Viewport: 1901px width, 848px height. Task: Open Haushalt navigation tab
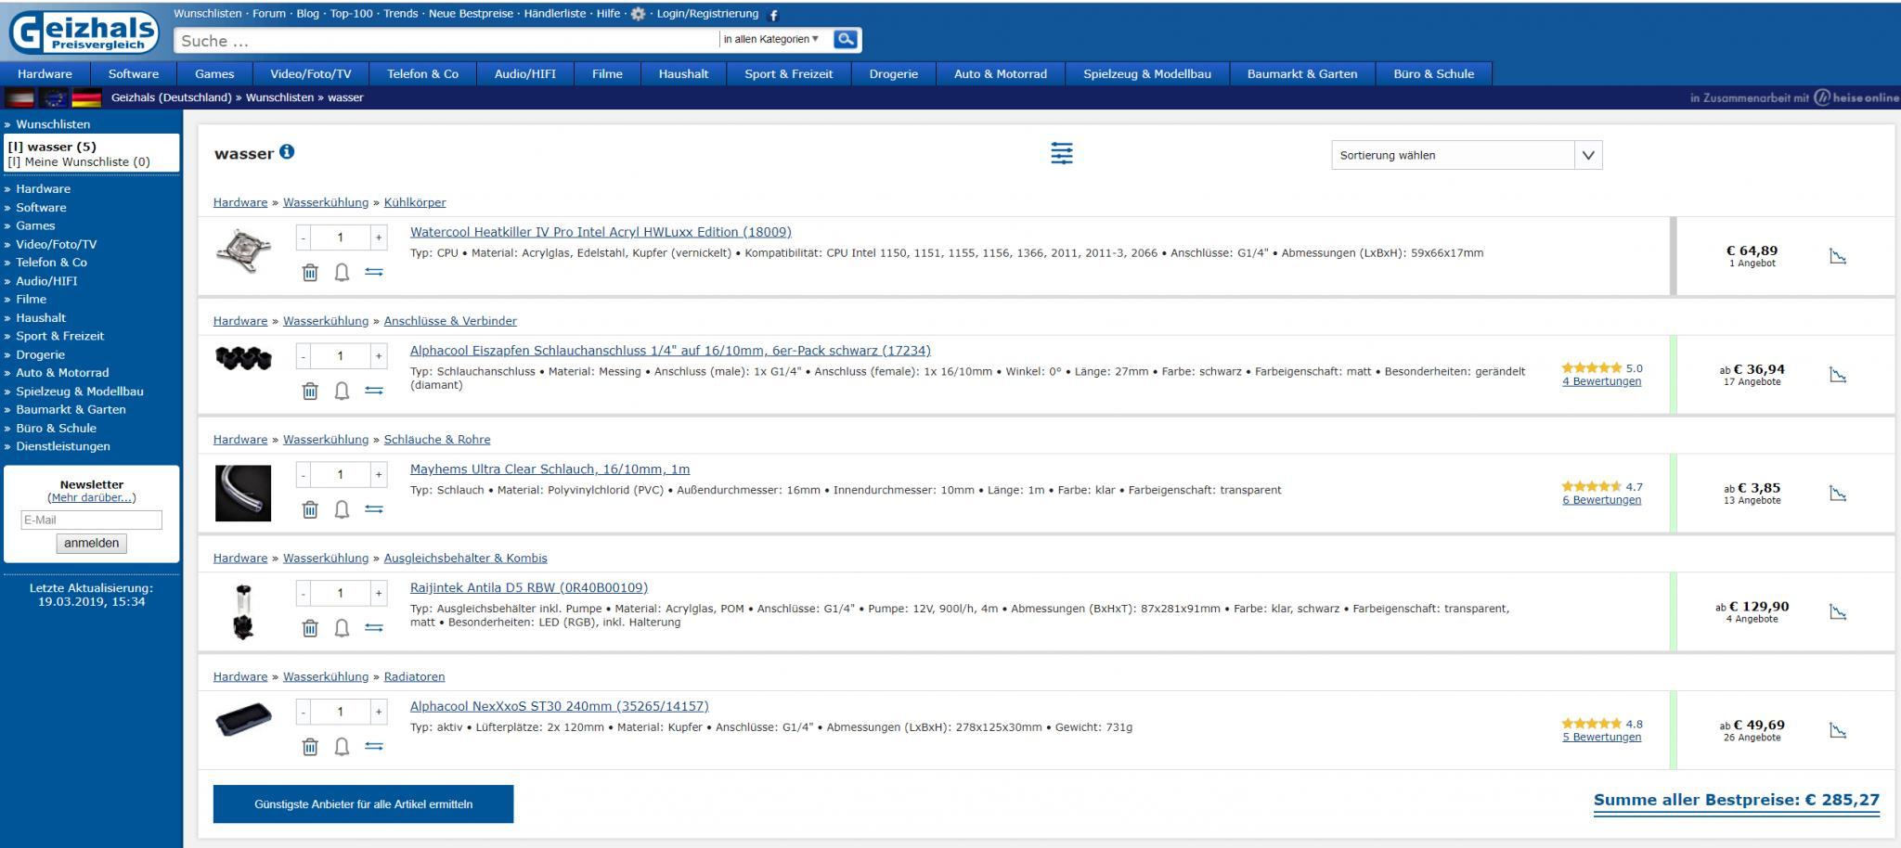click(683, 74)
